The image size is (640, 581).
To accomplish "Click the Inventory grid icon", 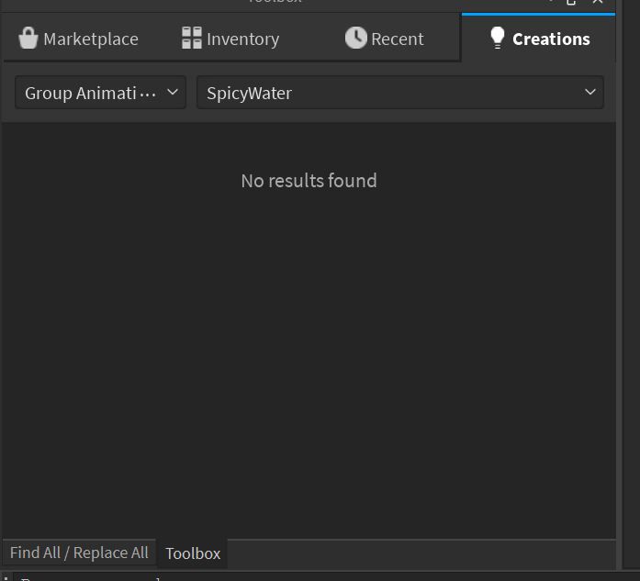I will [x=191, y=38].
